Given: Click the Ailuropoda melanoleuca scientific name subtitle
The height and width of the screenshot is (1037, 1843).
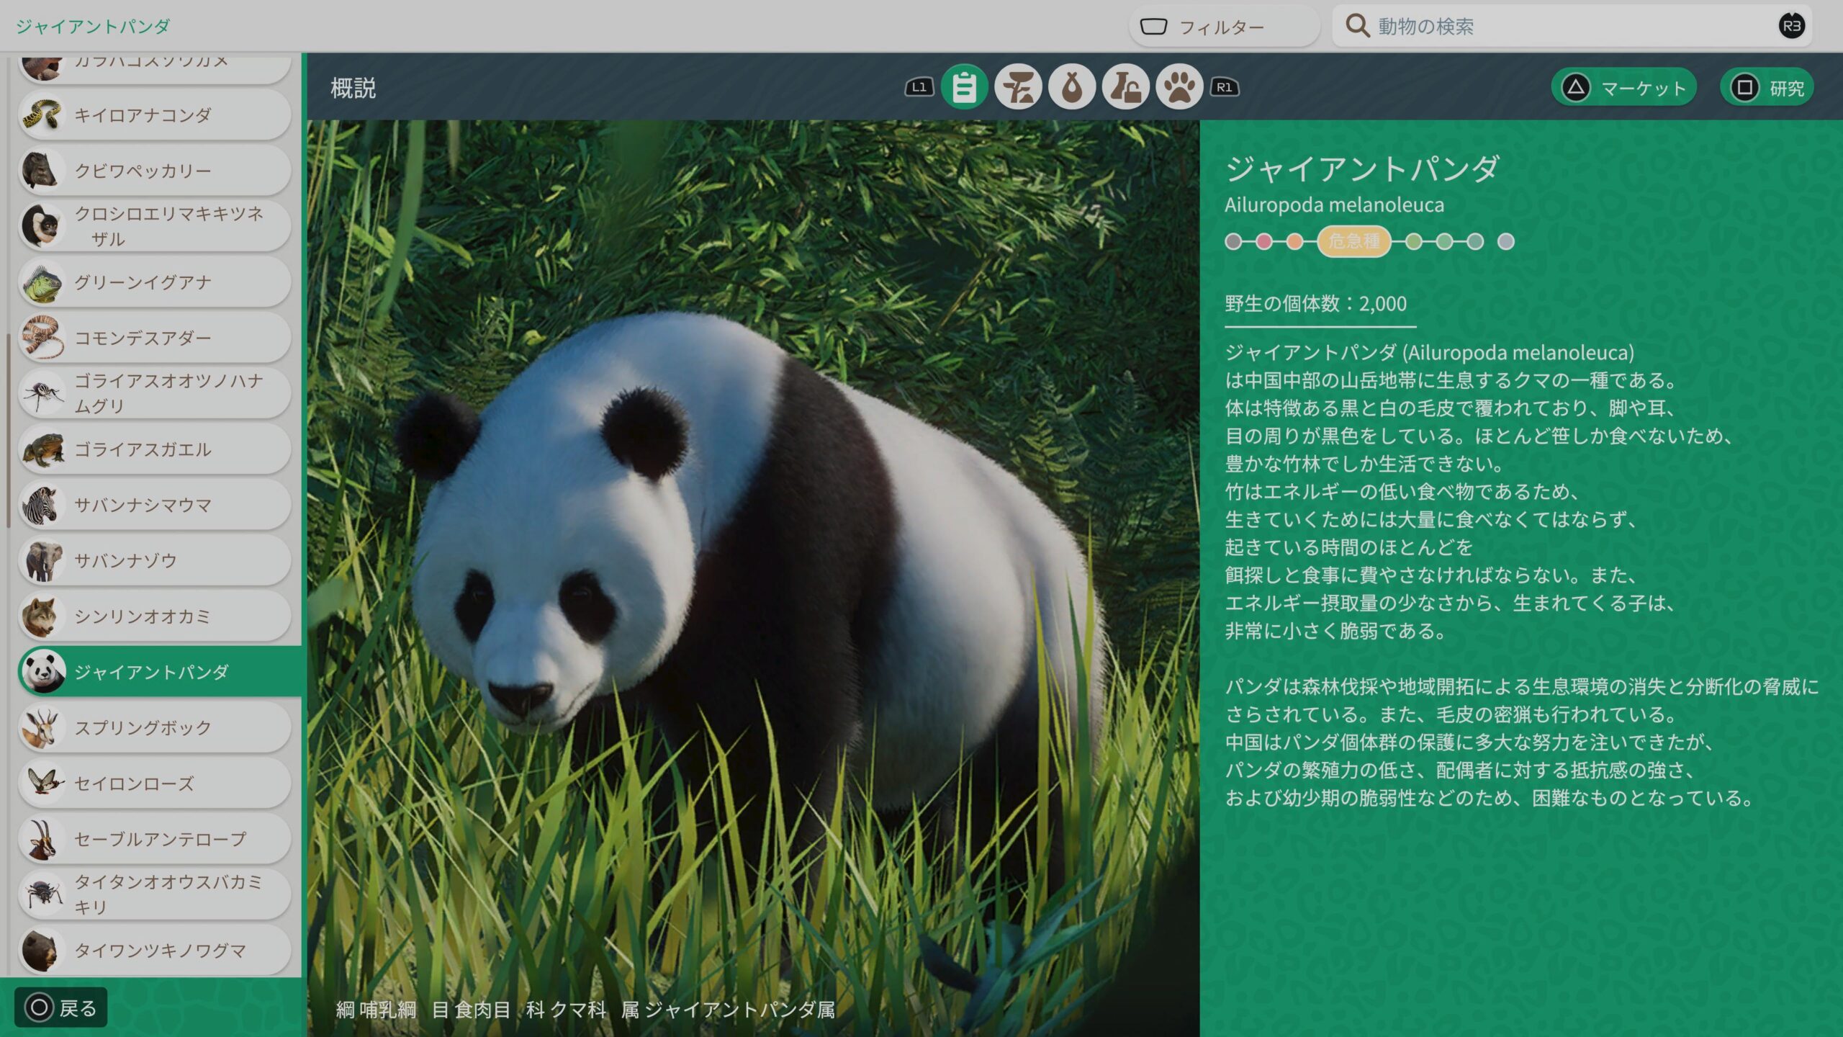Looking at the screenshot, I should pyautogui.click(x=1334, y=205).
